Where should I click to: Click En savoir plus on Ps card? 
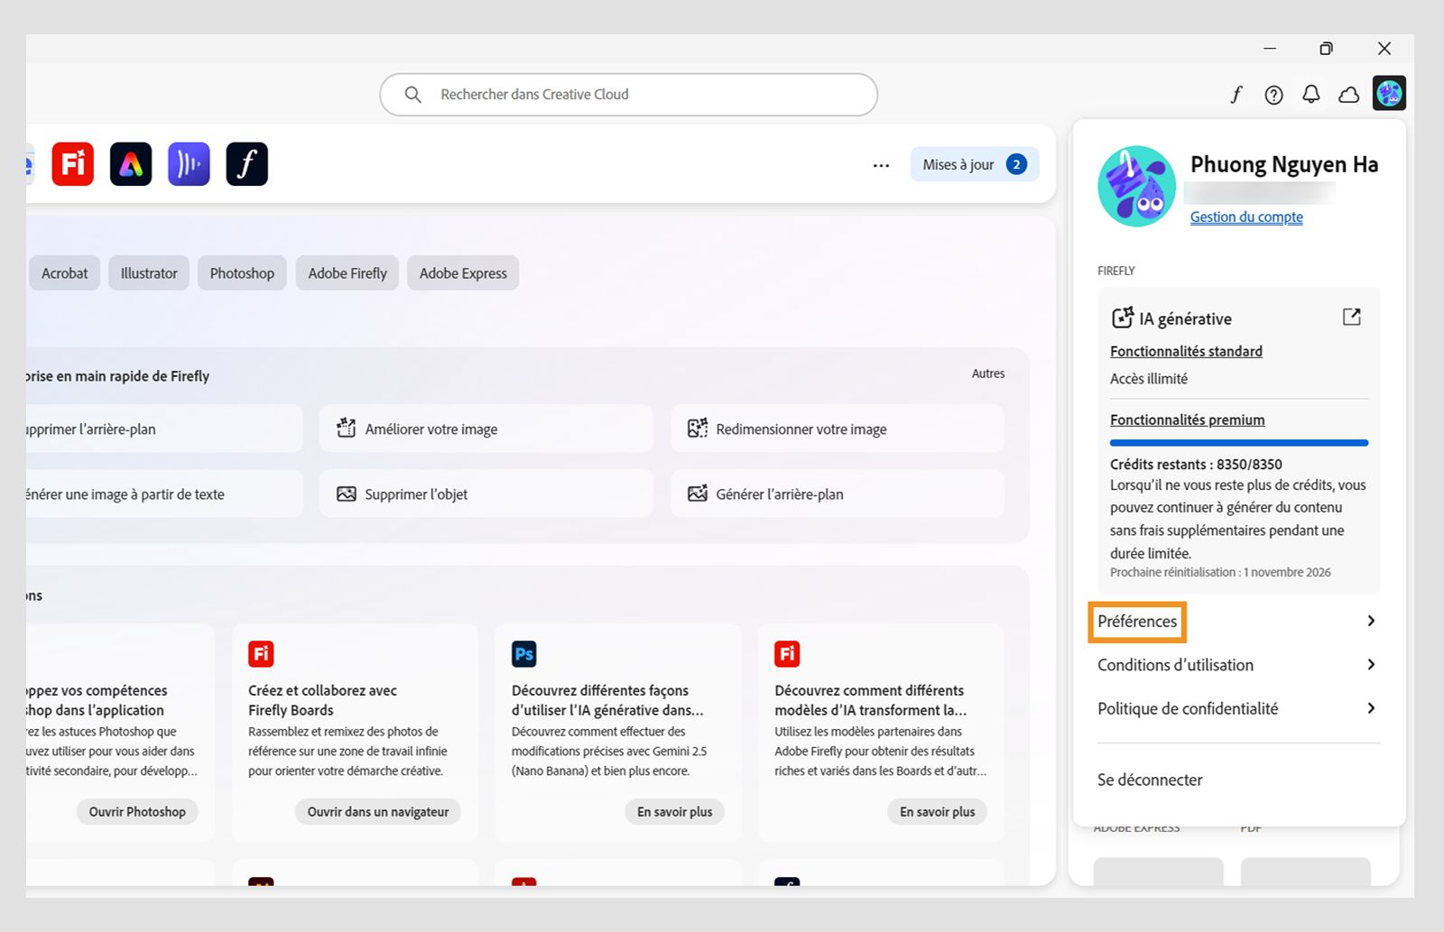(675, 812)
